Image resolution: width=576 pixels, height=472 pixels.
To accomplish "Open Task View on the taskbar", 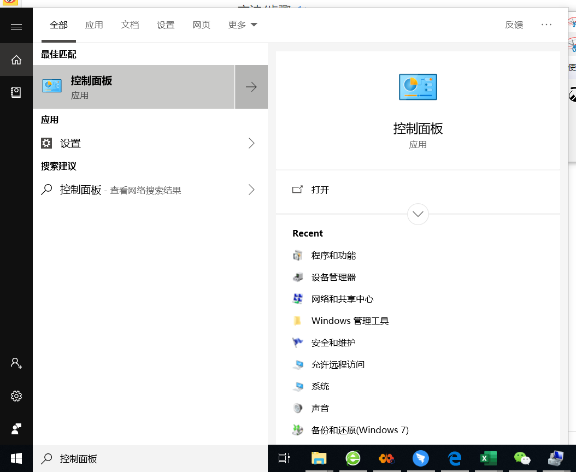I will point(284,458).
